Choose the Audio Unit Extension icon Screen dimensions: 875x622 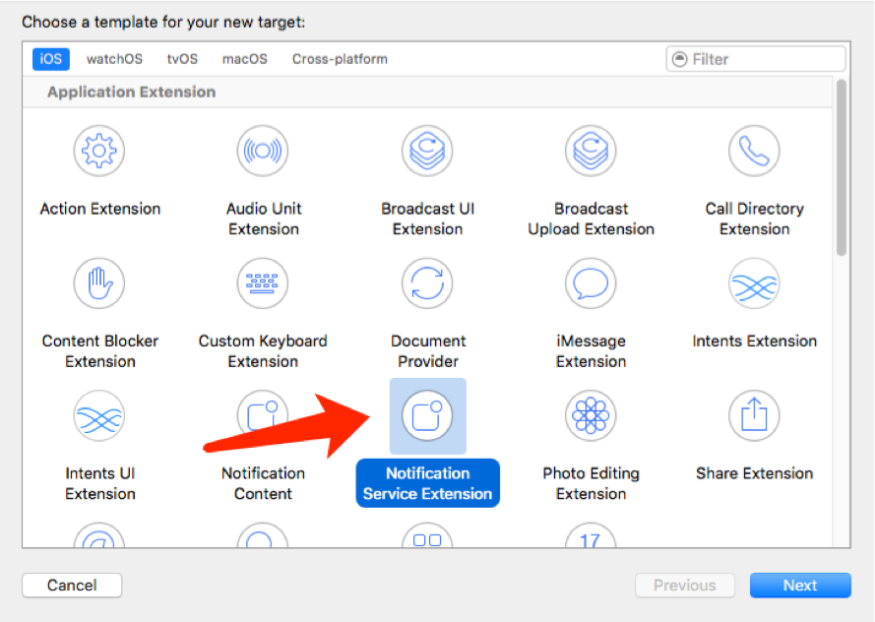coord(263,152)
